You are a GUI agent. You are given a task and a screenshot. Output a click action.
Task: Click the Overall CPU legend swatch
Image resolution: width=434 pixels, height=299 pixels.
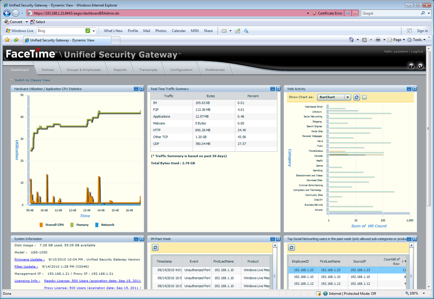pyautogui.click(x=41, y=225)
